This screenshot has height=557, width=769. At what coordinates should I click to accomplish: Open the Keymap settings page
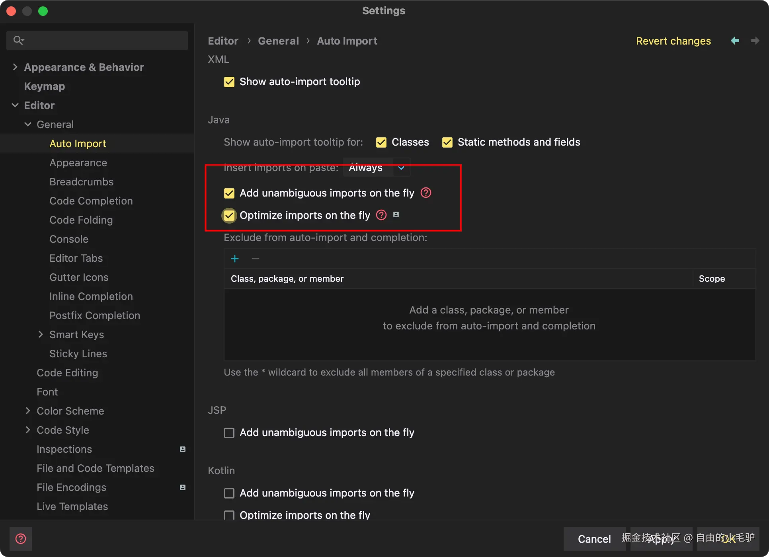click(45, 86)
